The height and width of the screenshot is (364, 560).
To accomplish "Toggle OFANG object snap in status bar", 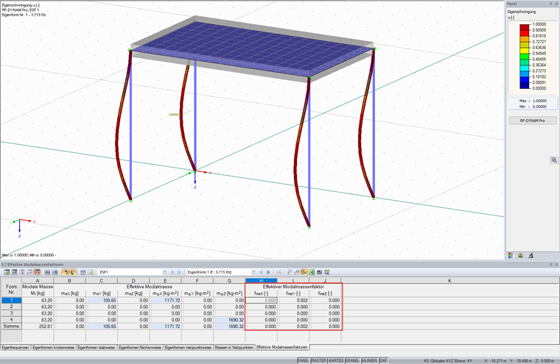I will coord(352,360).
